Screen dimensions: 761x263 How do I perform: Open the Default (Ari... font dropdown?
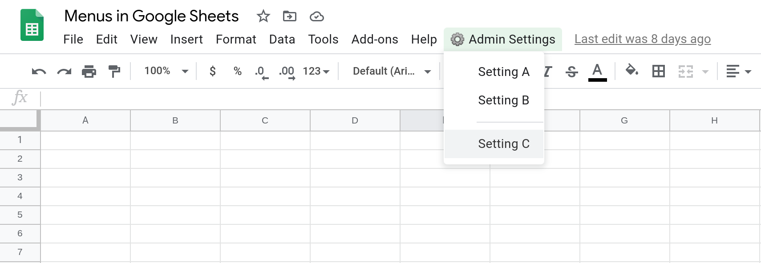392,71
